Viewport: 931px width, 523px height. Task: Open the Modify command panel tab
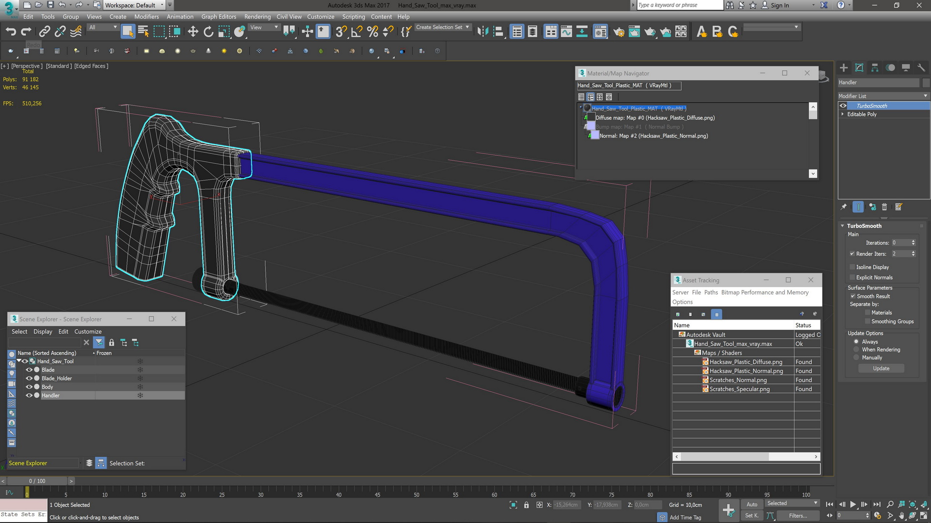click(859, 68)
